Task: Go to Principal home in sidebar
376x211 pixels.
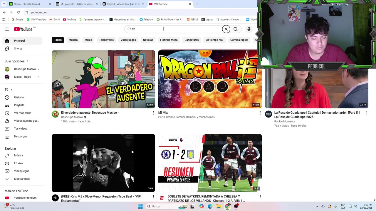Action: 22,41
